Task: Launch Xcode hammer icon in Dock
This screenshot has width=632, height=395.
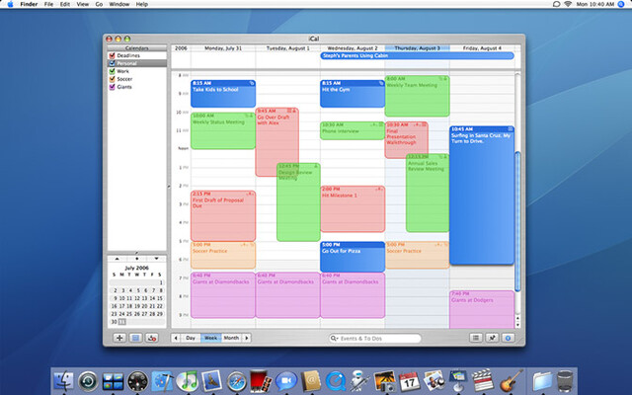Action: [x=162, y=381]
